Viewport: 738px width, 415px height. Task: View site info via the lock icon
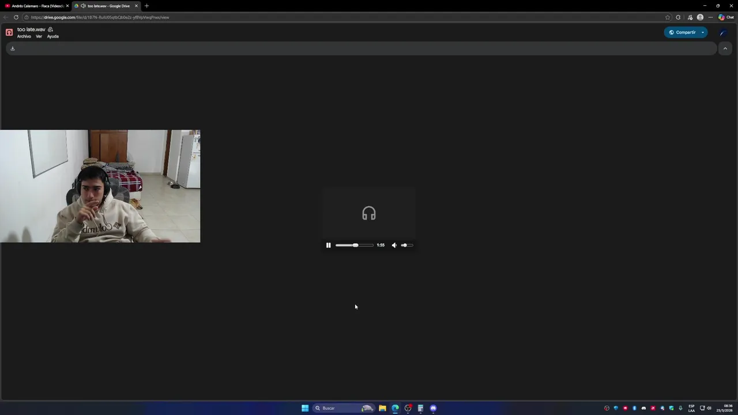pyautogui.click(x=26, y=17)
